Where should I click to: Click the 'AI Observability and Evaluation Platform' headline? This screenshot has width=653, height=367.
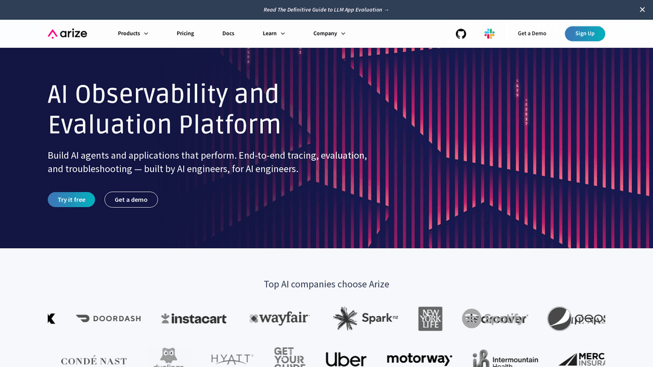click(164, 109)
